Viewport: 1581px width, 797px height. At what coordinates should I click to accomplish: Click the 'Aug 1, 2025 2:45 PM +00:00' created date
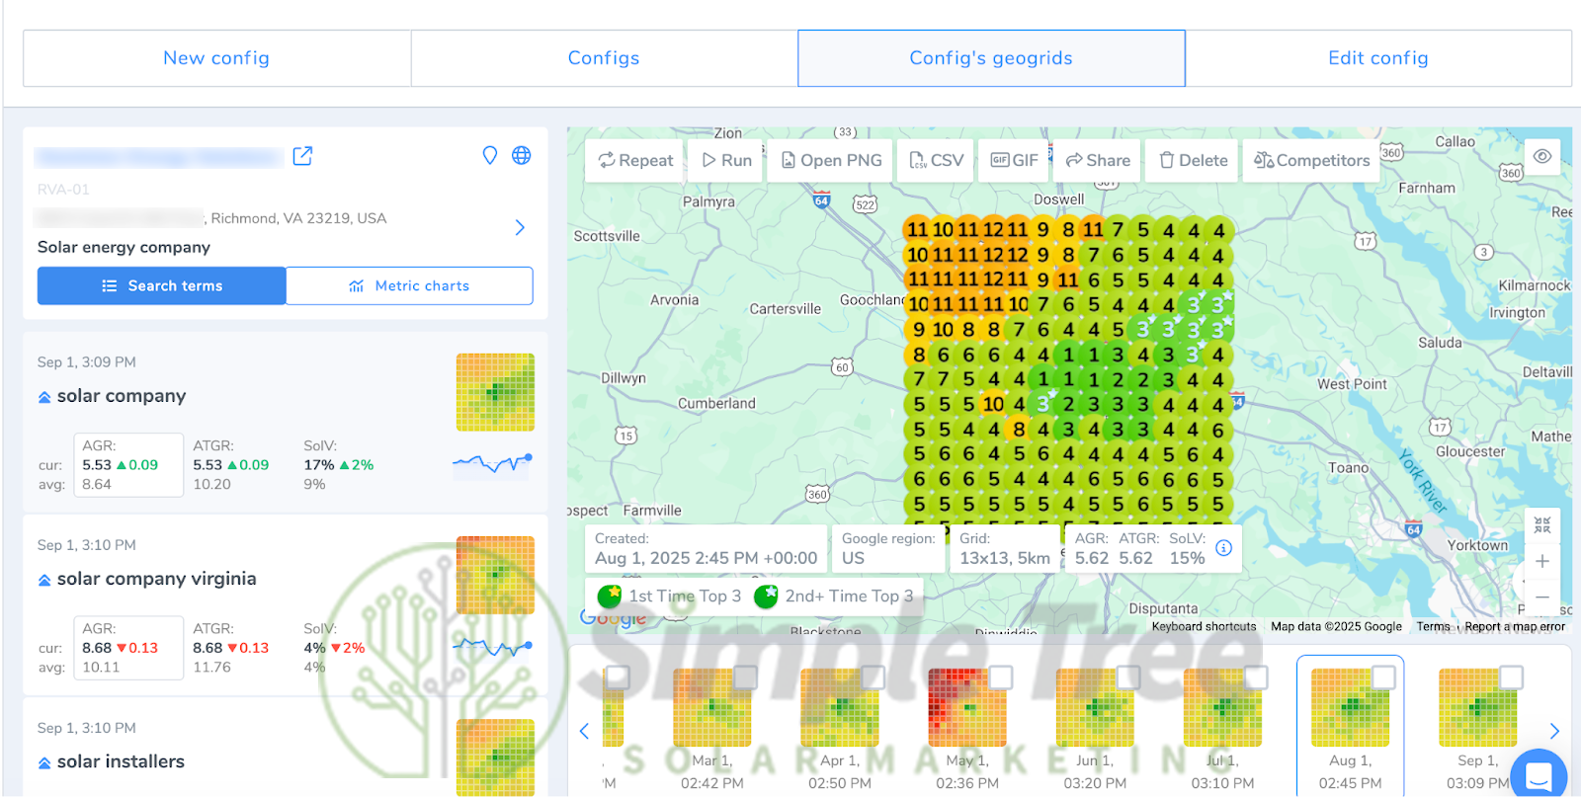(706, 558)
